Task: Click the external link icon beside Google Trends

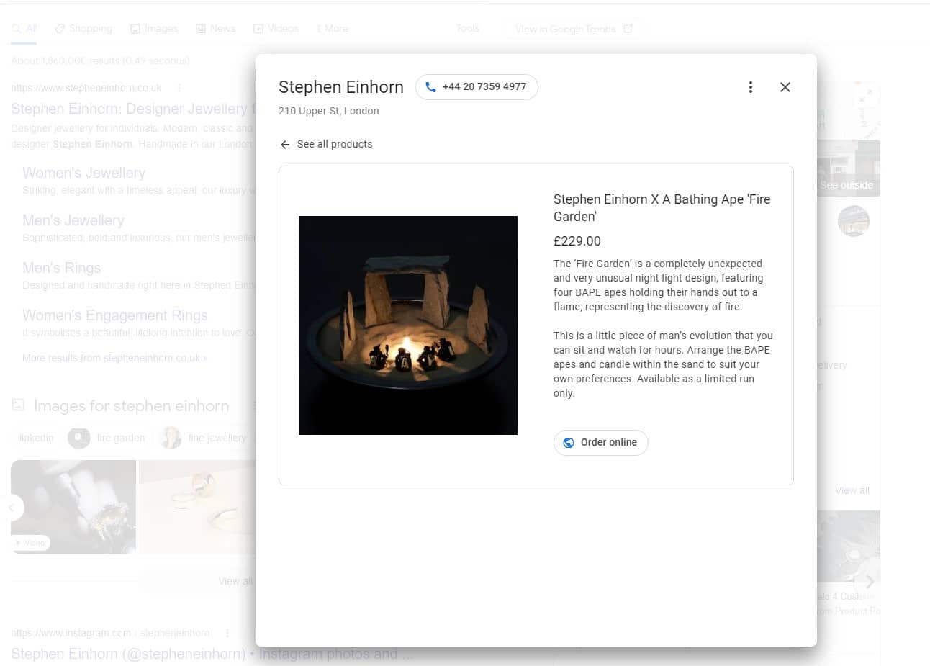Action: [628, 29]
